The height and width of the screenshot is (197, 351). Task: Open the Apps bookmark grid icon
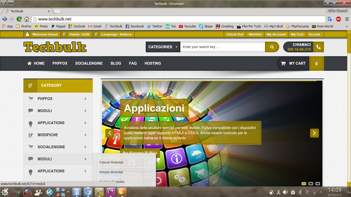(4, 26)
